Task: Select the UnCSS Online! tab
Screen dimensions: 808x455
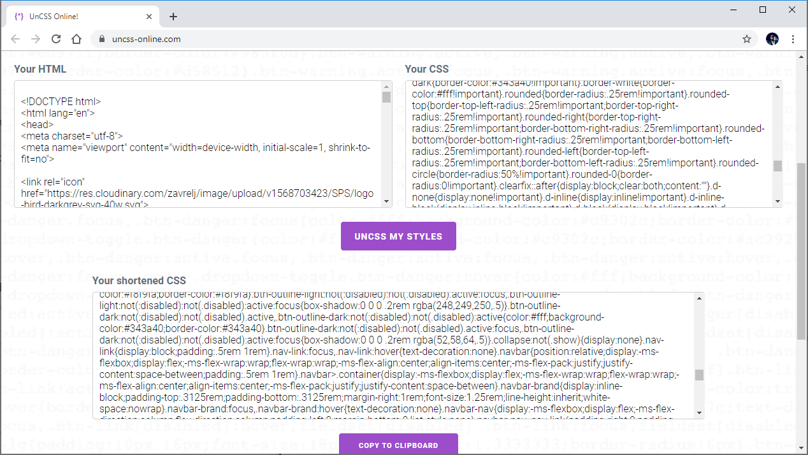Action: 83,17
